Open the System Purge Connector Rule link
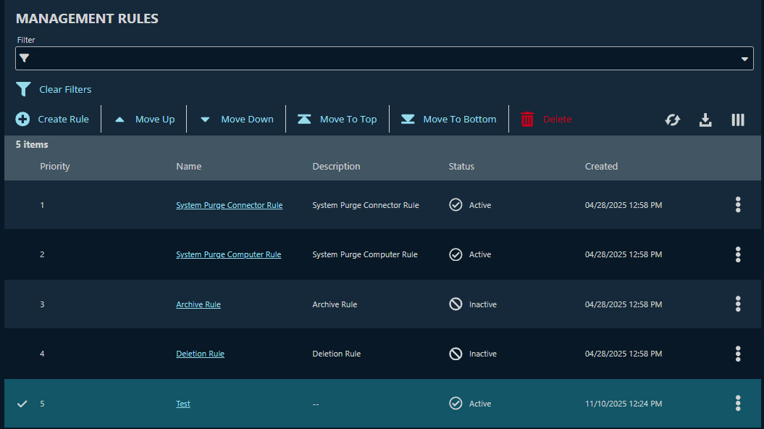Screen dimensions: 764x429 pyautogui.click(x=230, y=205)
